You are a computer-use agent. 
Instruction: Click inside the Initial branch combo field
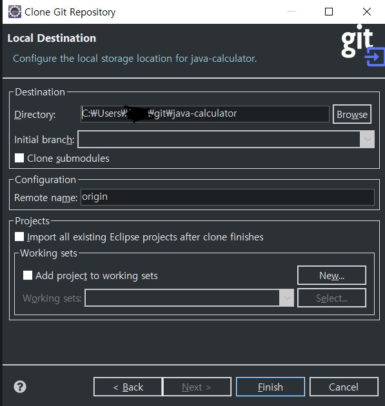pyautogui.click(x=219, y=140)
